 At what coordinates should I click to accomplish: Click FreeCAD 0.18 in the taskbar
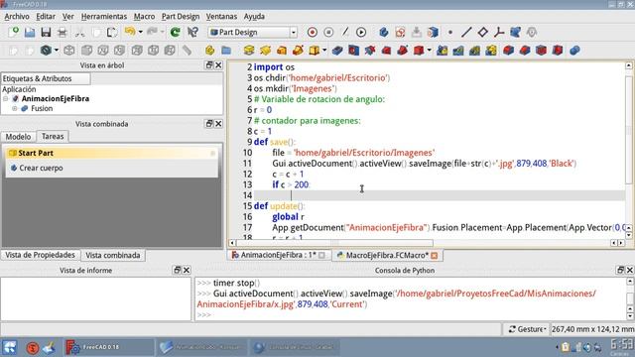tap(109, 347)
